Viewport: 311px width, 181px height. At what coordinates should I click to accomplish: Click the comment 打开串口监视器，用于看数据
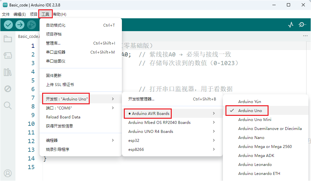point(186,89)
